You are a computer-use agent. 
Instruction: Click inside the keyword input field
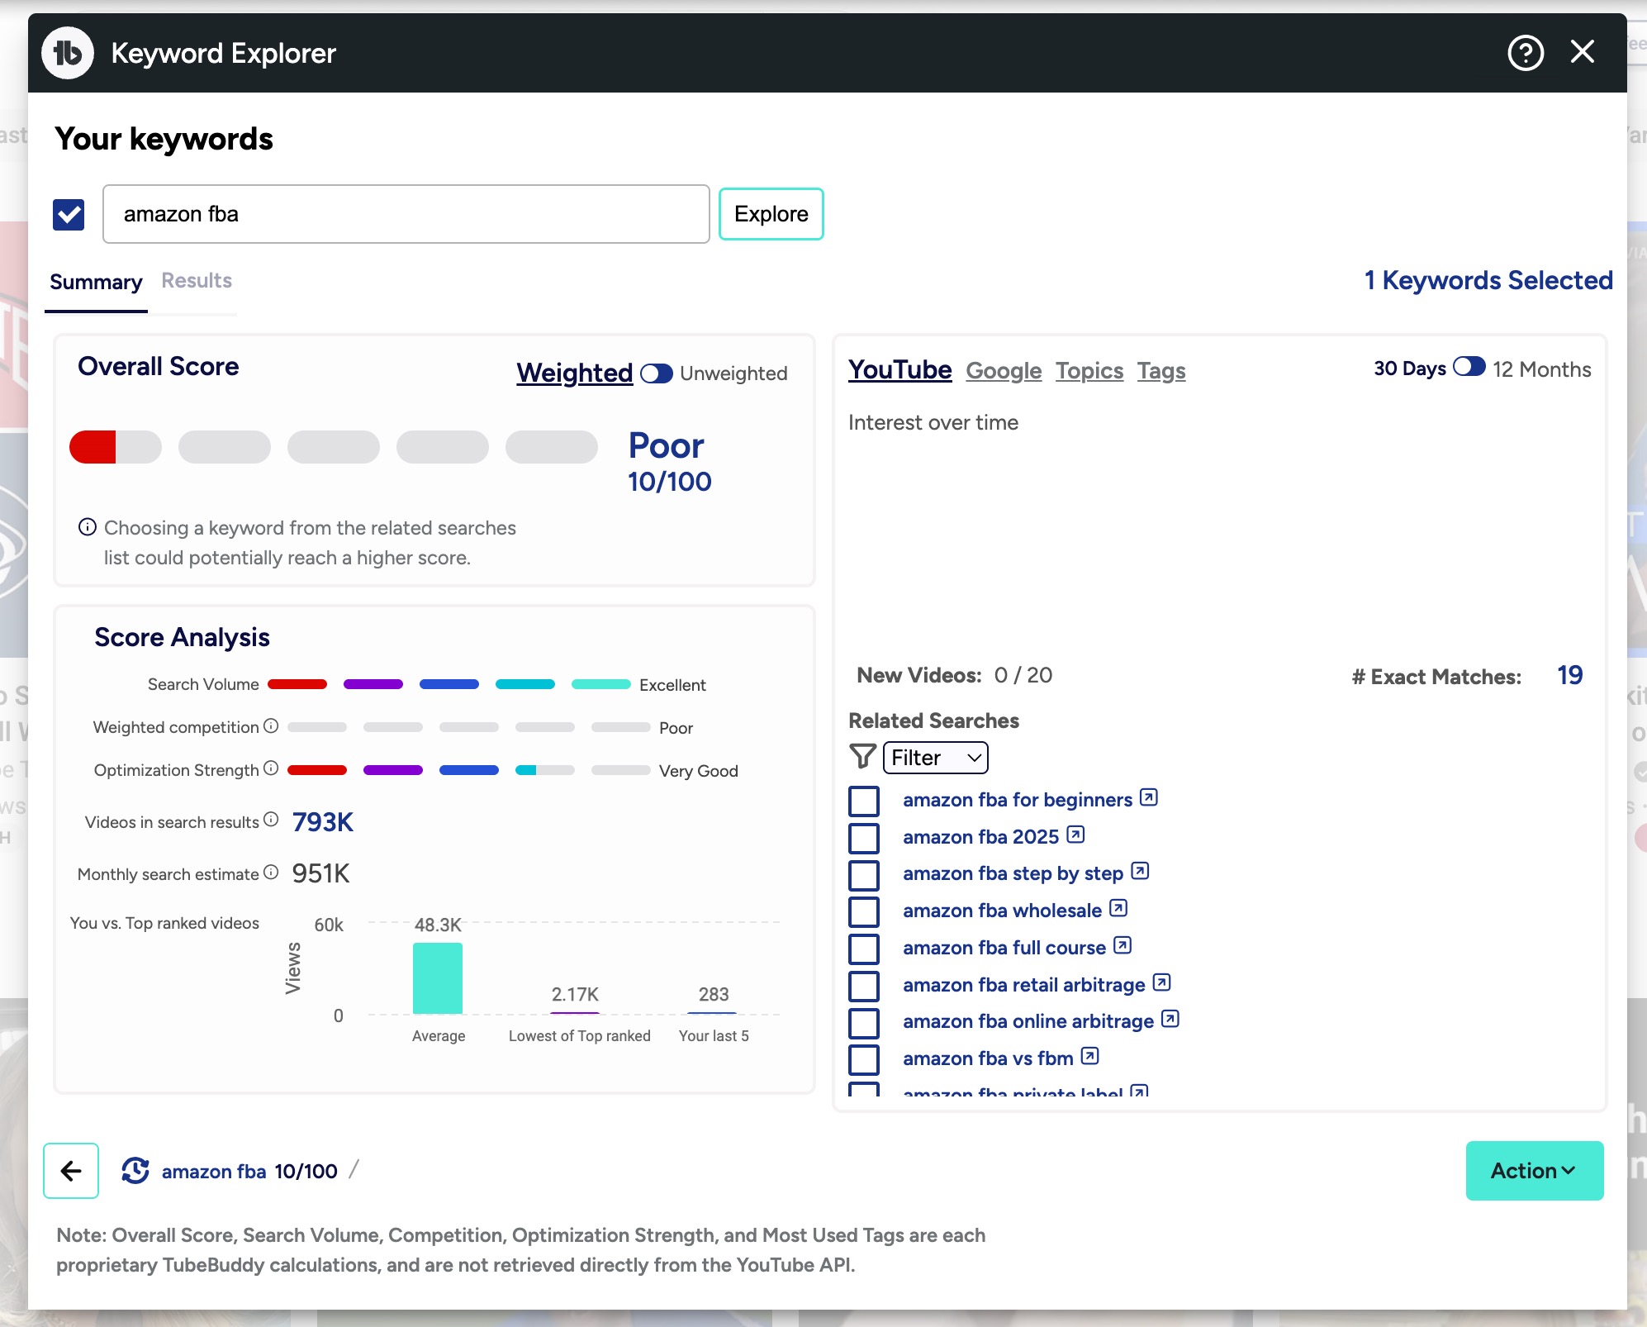(x=405, y=214)
